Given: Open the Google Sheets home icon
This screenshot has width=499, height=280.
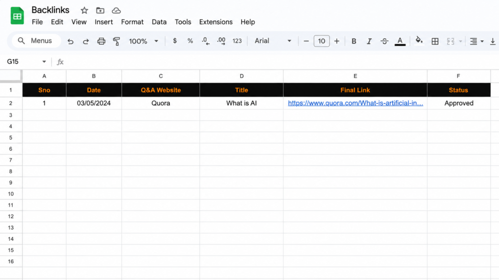Looking at the screenshot, I should [x=17, y=16].
